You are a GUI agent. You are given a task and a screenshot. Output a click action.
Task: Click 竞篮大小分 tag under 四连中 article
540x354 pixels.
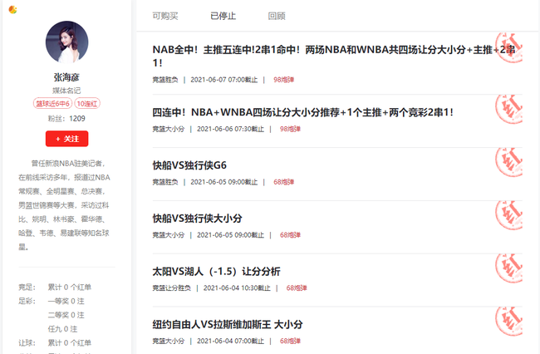tap(169, 129)
